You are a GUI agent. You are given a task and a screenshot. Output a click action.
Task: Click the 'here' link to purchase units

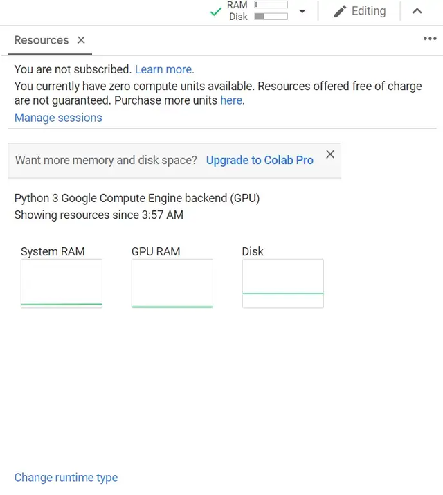point(231,100)
